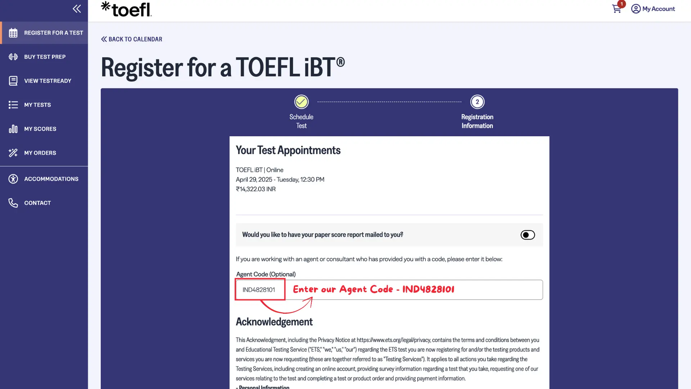Toggle paper score report mailing switch
The width and height of the screenshot is (691, 389).
click(x=528, y=235)
